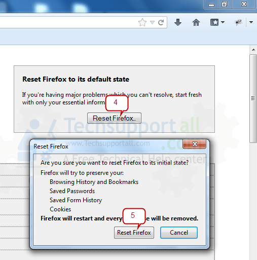Viewport: 257px width, 260px height.
Task: Expand the bookmarks button dropdown arrow
Action: pyautogui.click(x=223, y=22)
